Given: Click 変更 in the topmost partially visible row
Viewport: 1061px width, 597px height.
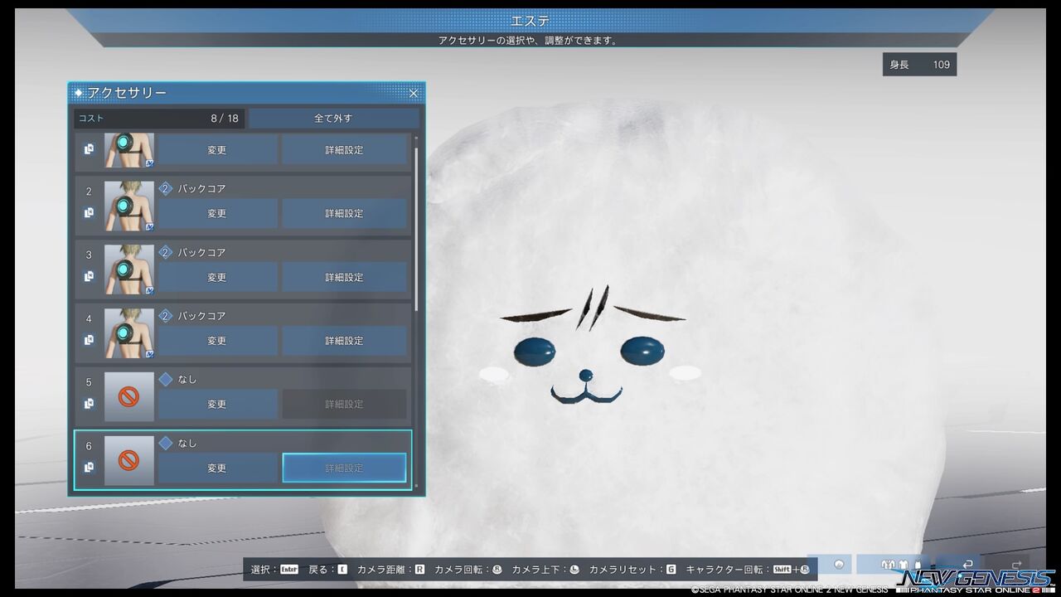Looking at the screenshot, I should pos(217,150).
